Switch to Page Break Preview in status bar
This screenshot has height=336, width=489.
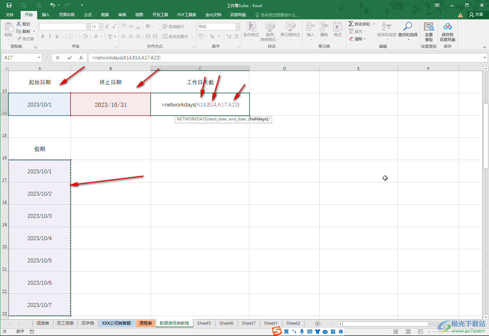click(x=420, y=331)
